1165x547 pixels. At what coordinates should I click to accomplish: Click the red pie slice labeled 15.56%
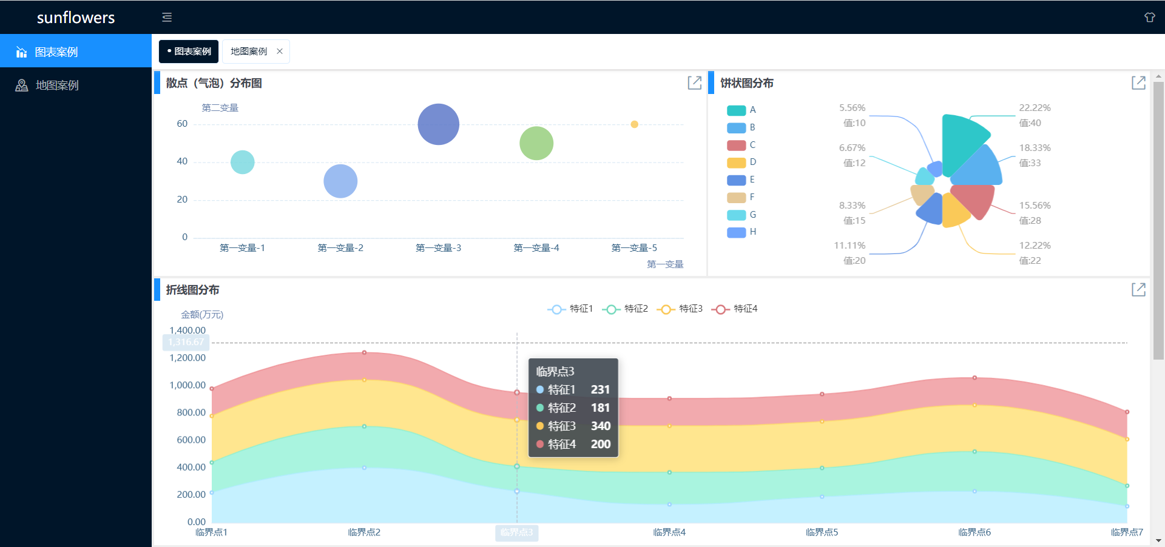[x=976, y=199]
